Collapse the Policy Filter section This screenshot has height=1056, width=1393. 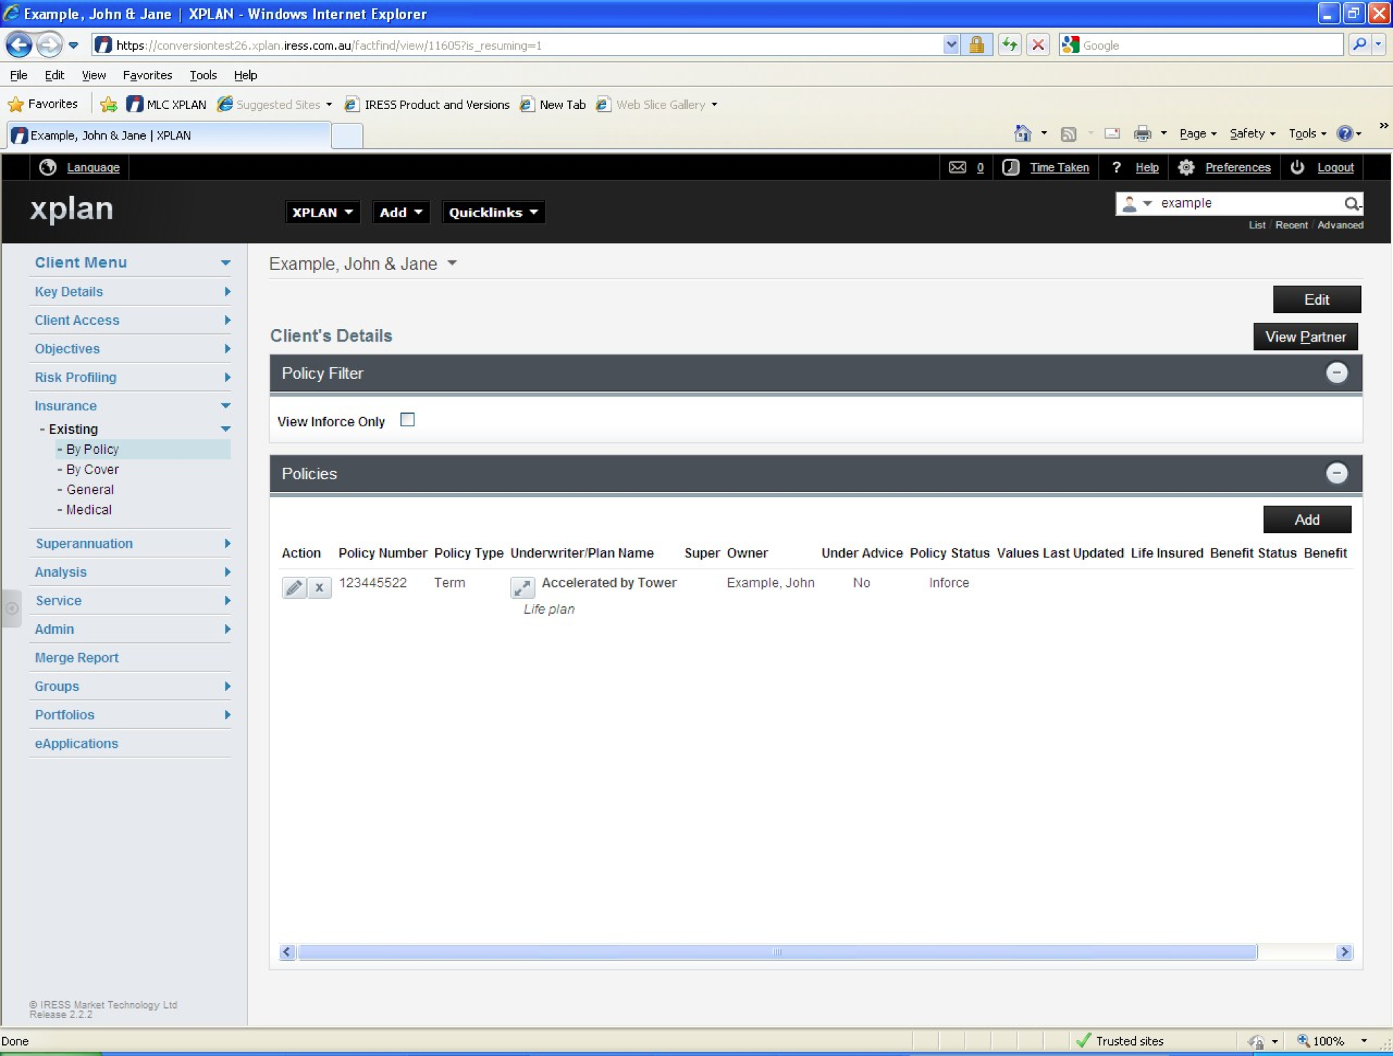pos(1336,373)
